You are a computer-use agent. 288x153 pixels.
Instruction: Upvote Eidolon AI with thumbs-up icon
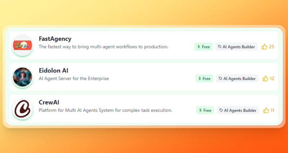[x=265, y=78]
